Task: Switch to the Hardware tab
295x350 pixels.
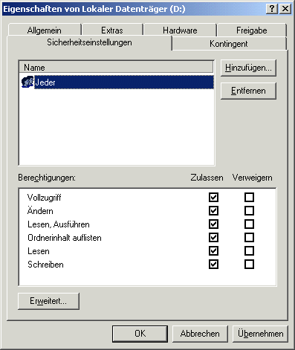Action: 180,30
